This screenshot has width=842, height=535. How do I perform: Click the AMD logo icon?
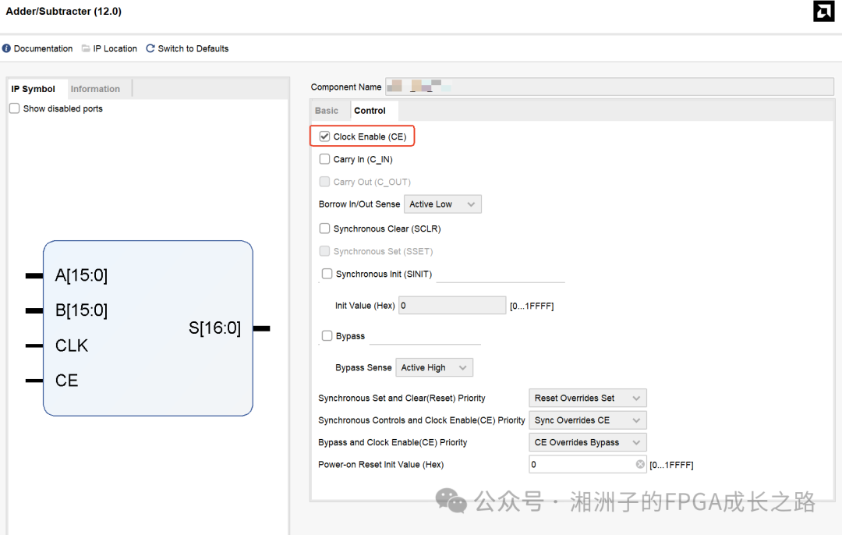[x=824, y=11]
